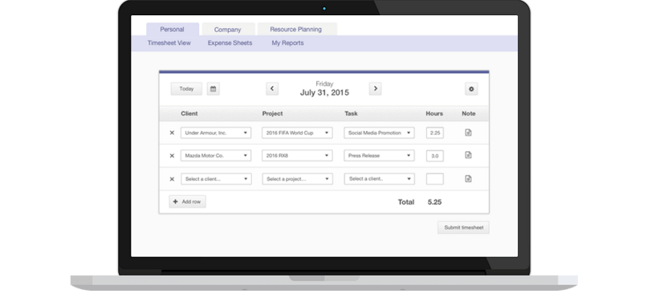Open timesheet settings gear icon
This screenshot has height=298, width=647.
click(471, 88)
